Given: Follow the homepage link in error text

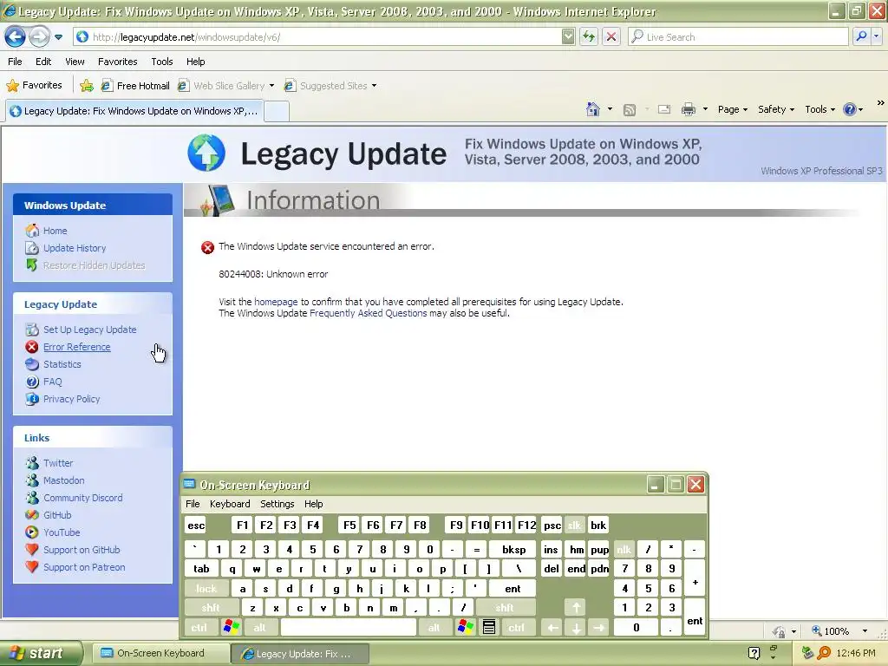Looking at the screenshot, I should [276, 302].
